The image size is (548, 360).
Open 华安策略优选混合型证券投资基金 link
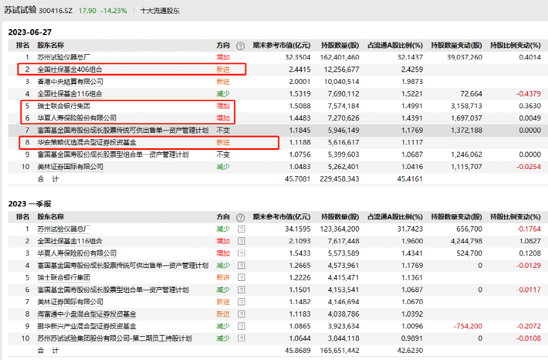[x=87, y=142]
